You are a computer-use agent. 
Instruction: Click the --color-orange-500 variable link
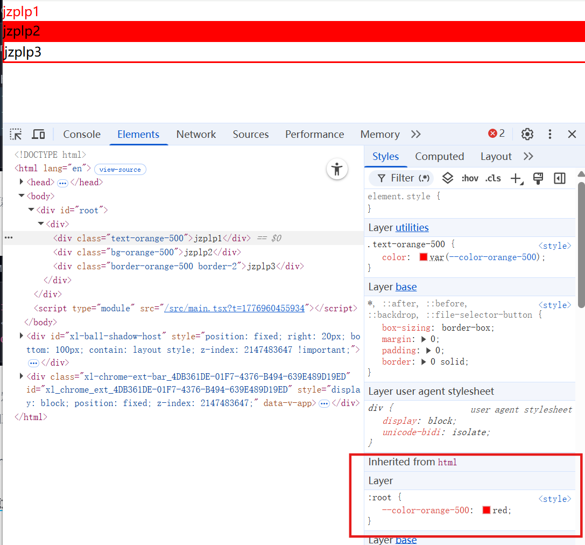pos(493,257)
